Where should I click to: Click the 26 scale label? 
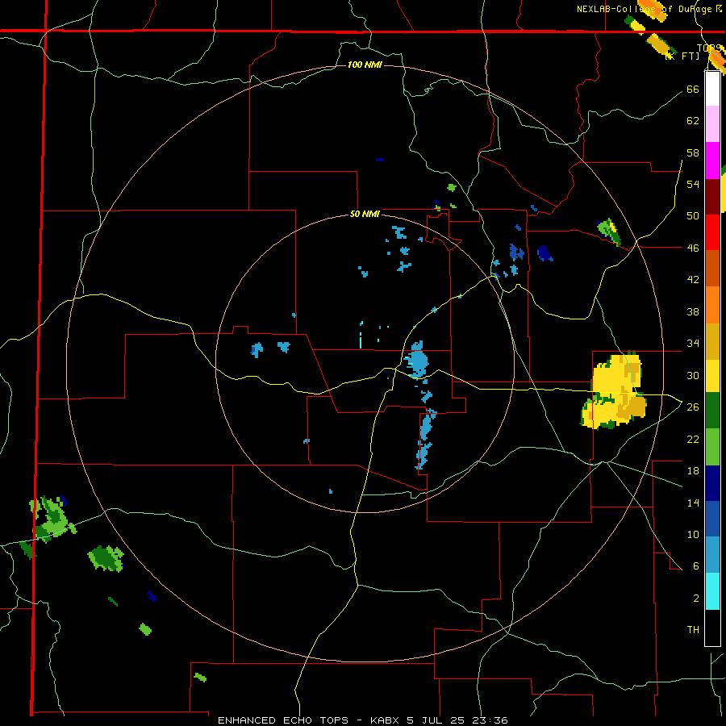pyautogui.click(x=693, y=407)
